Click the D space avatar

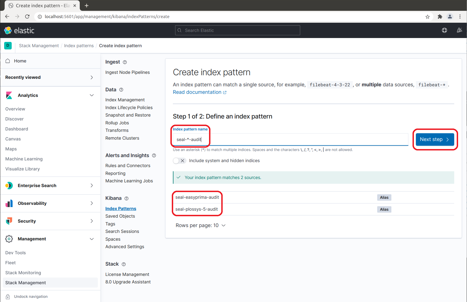point(8,46)
